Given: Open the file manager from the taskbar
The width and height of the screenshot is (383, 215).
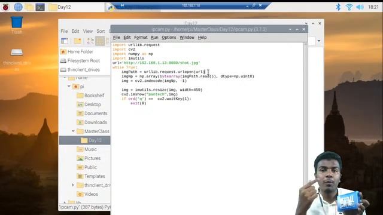Looking at the screenshot, I should (29, 7).
